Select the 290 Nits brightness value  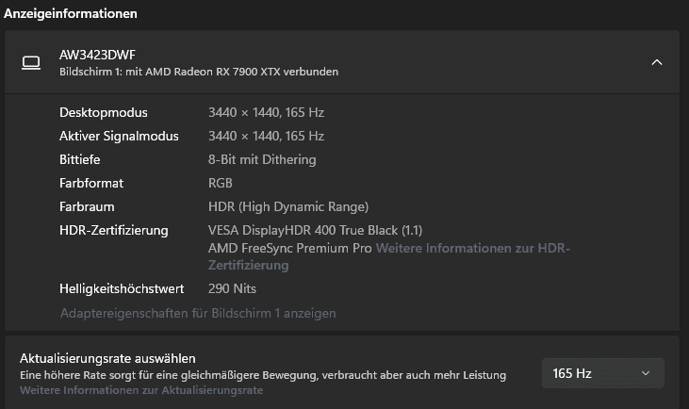point(232,288)
